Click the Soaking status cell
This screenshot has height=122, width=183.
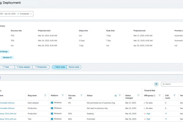90,113
